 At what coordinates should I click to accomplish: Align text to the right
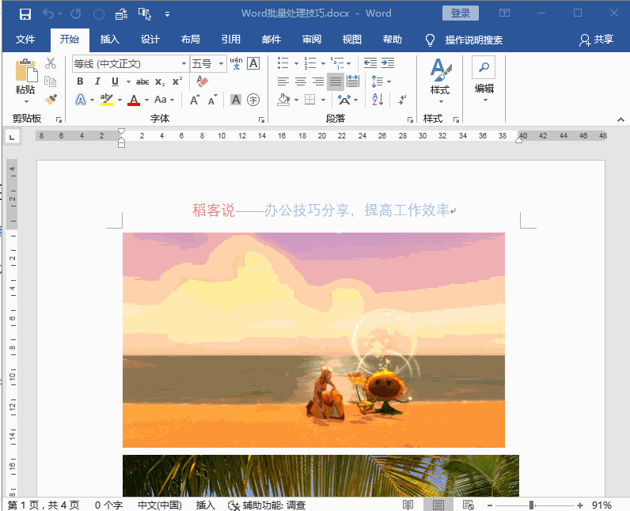318,82
